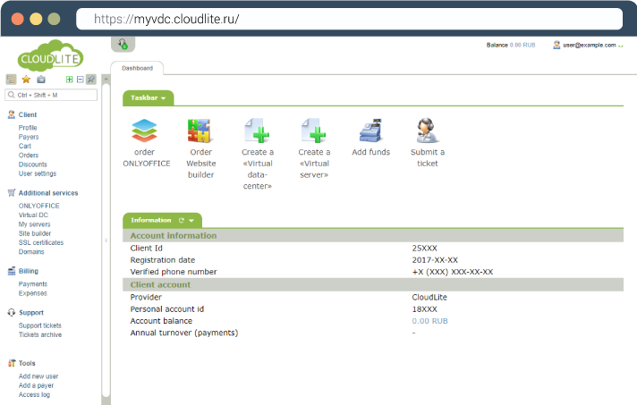Open Site builder menu item

35,233
